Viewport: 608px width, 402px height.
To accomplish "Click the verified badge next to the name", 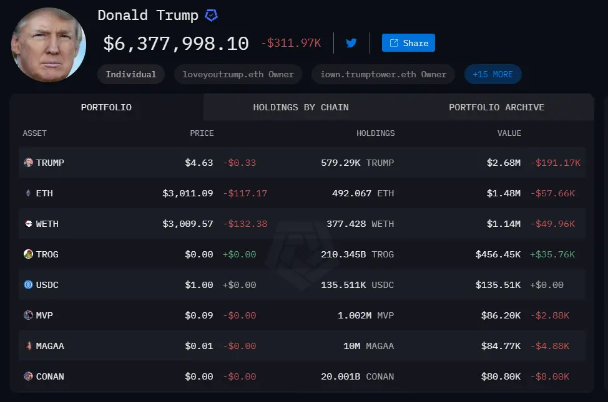I will click(212, 16).
